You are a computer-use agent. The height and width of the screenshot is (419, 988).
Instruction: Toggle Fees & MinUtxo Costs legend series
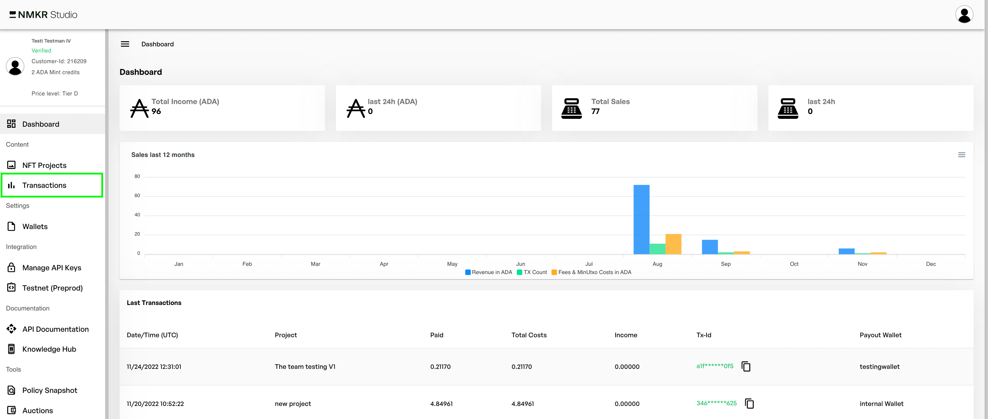tap(591, 272)
